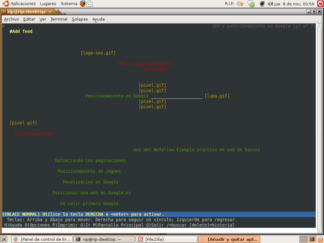Image resolution: width=324 pixels, height=243 pixels.
Task: Follow the Optimizando las paginaciones link
Action: coord(90,160)
